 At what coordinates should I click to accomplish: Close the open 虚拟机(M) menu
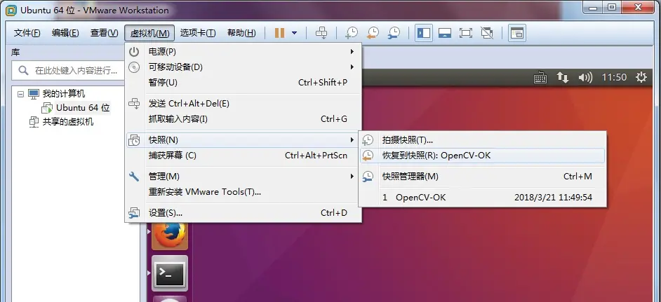click(x=149, y=33)
